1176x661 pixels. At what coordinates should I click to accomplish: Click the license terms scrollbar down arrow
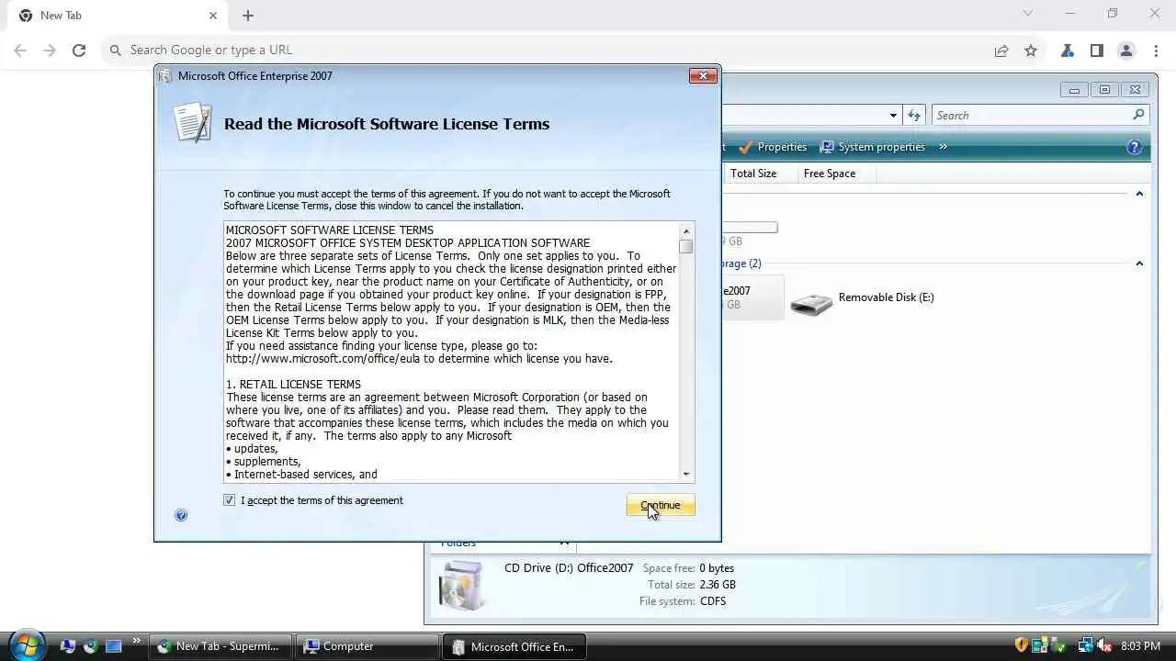(x=685, y=475)
